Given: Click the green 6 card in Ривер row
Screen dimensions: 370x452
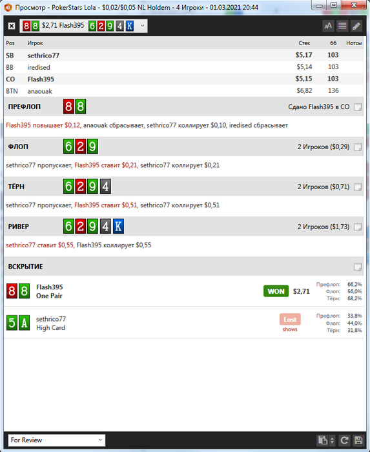Looking at the screenshot, I should [x=68, y=227].
